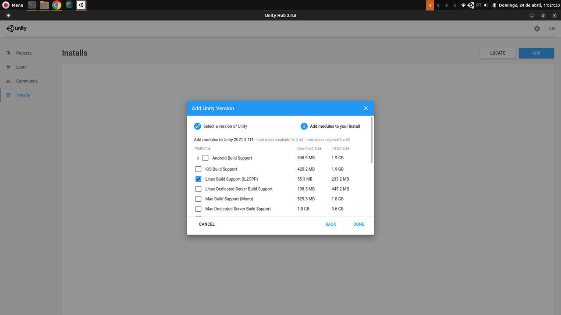Click the step 2 circle badge
This screenshot has width=561, height=315.
click(x=304, y=126)
